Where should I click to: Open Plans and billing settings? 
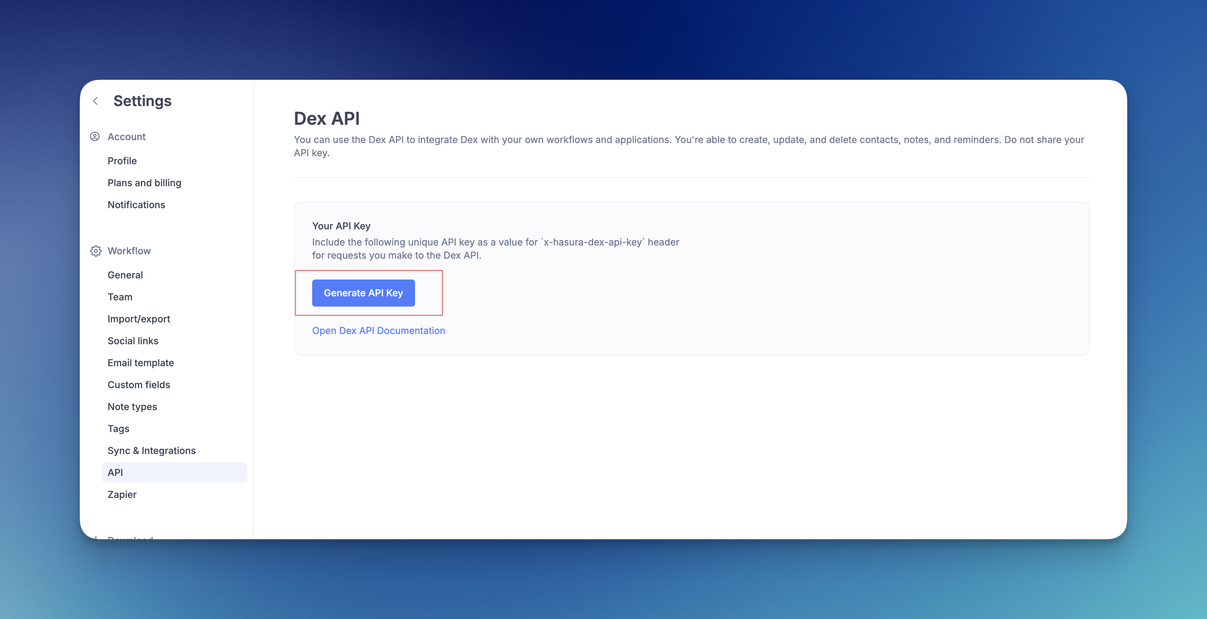pyautogui.click(x=144, y=183)
